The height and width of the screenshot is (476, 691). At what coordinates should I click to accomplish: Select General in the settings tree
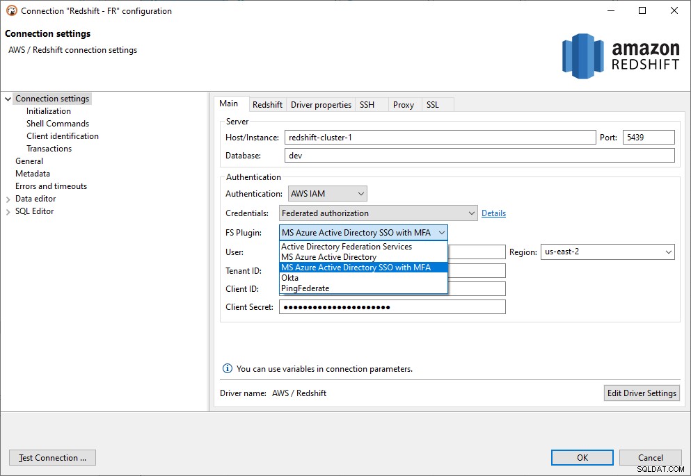[x=29, y=161]
